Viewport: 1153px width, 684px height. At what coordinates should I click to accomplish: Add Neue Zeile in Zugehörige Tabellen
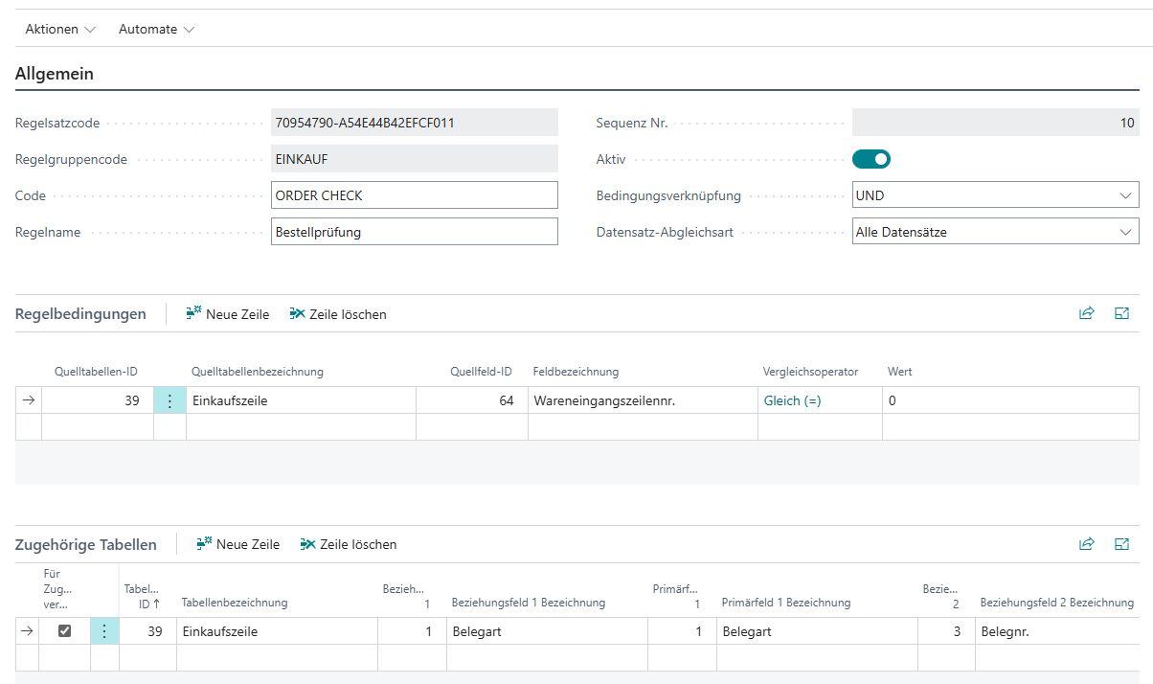[x=238, y=544]
